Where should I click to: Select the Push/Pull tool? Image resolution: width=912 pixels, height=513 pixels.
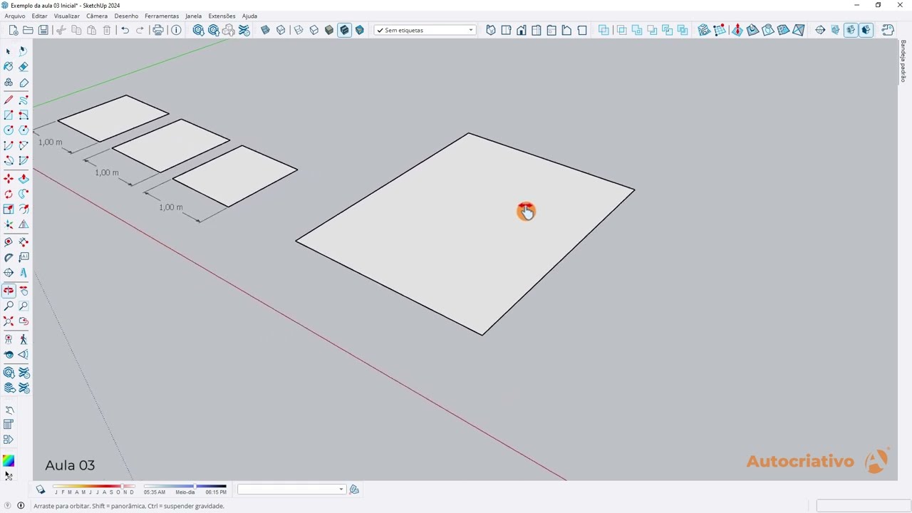pos(24,178)
